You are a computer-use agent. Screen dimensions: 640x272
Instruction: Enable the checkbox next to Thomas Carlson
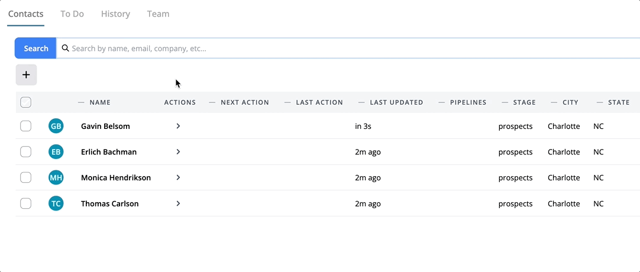click(x=25, y=203)
